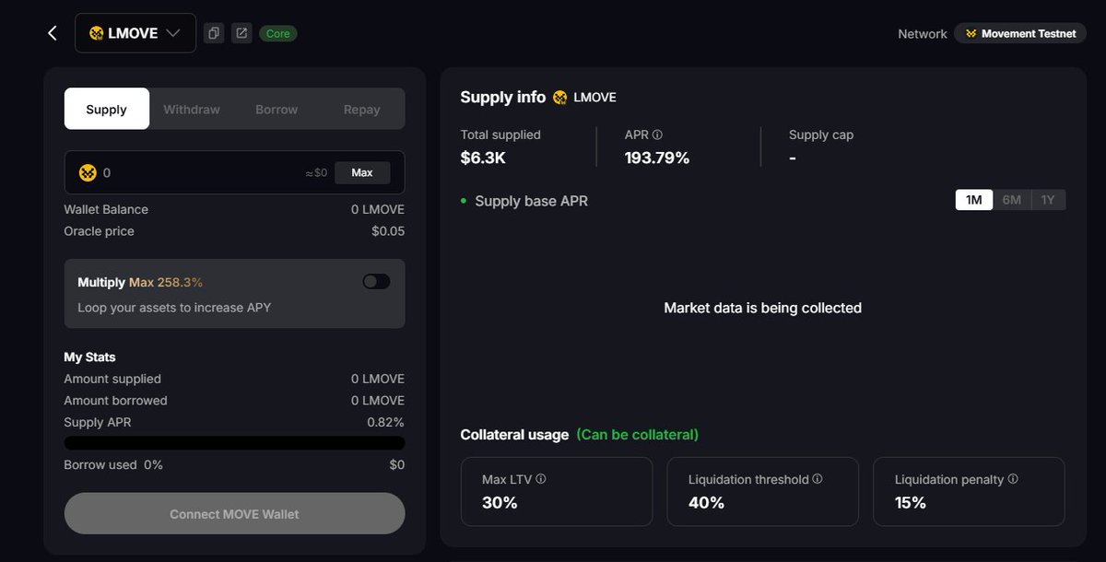Toggle the Supply base APR legend
The image size is (1106, 562).
pos(524,201)
